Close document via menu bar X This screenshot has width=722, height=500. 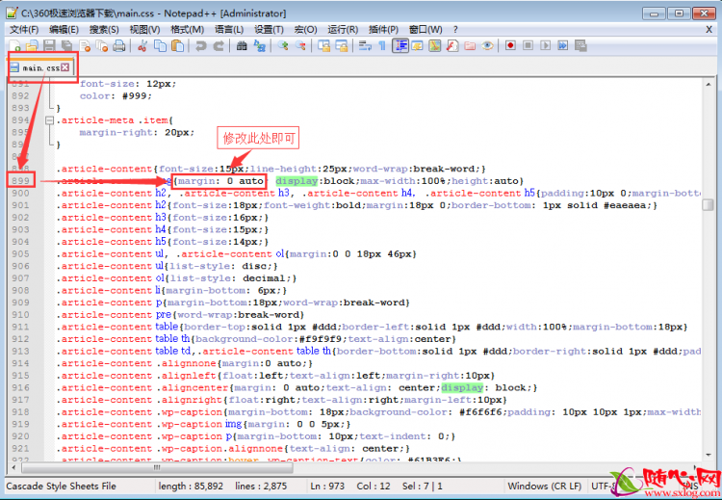[x=709, y=30]
